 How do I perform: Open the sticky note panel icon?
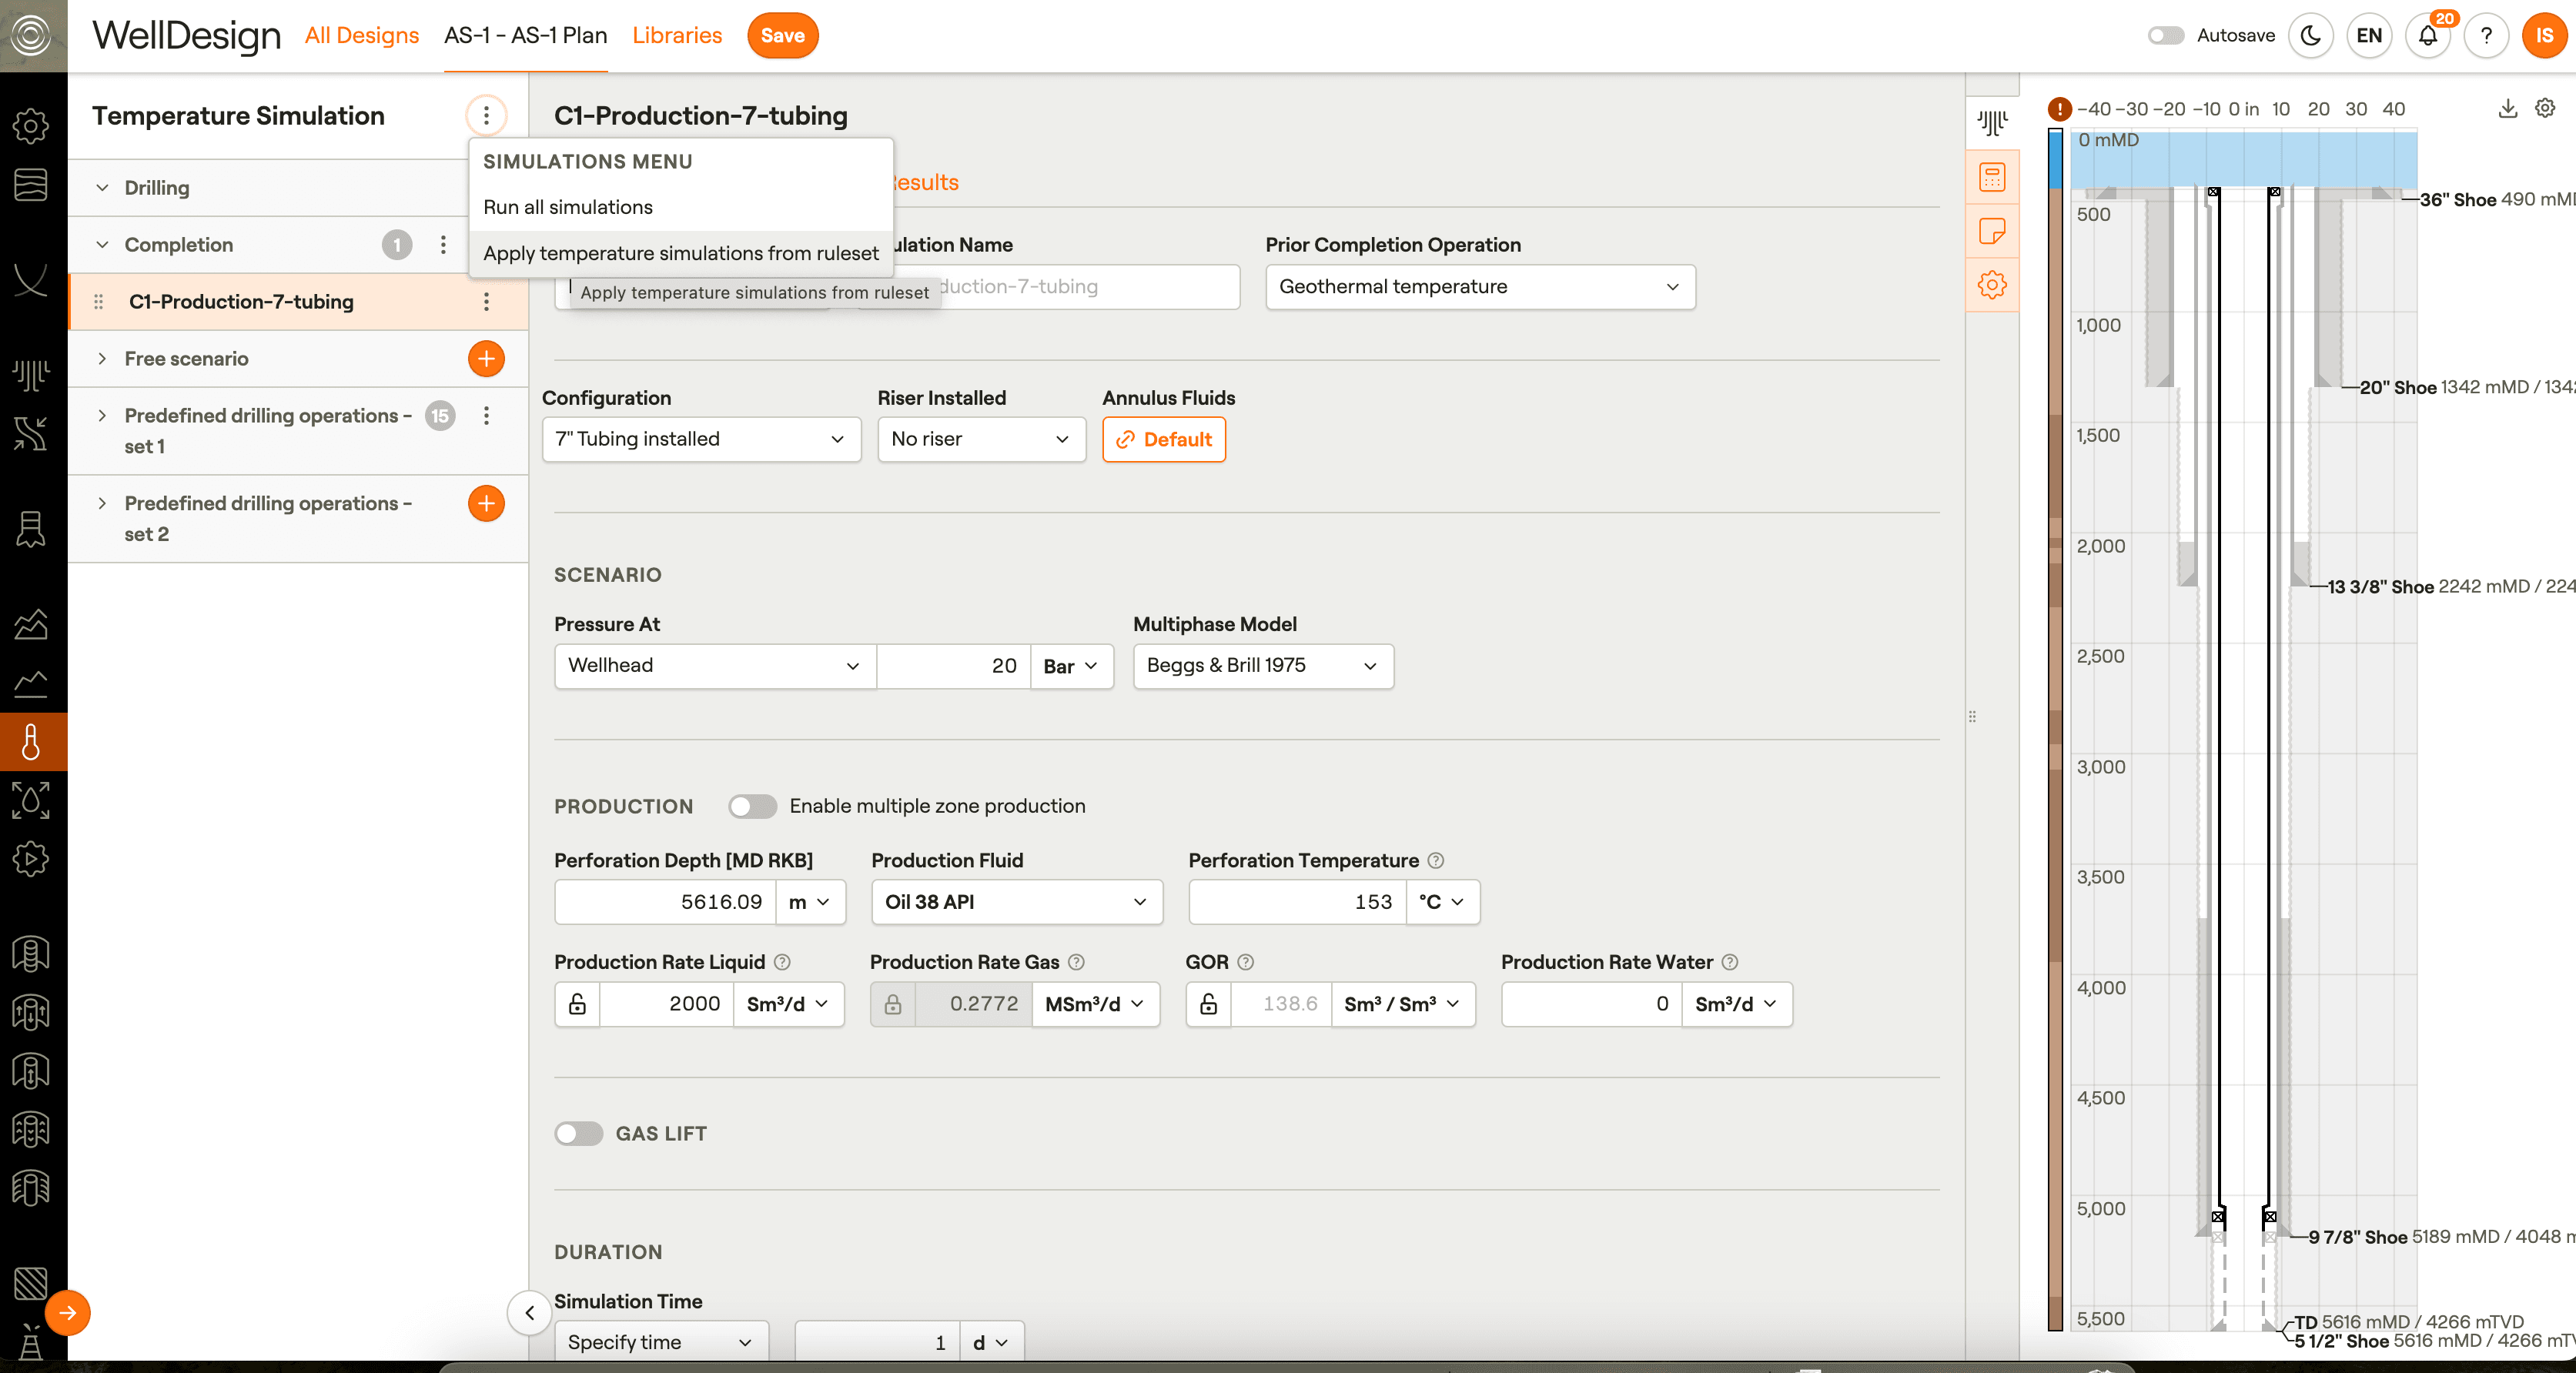1991,231
